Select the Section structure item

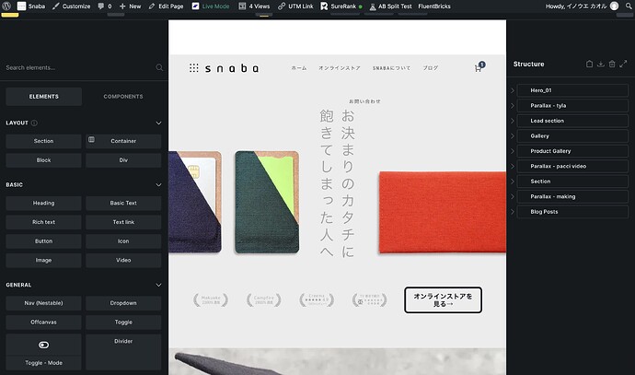point(572,182)
